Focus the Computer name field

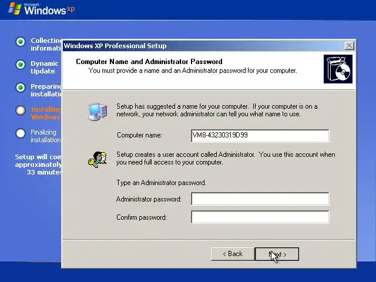[260, 136]
